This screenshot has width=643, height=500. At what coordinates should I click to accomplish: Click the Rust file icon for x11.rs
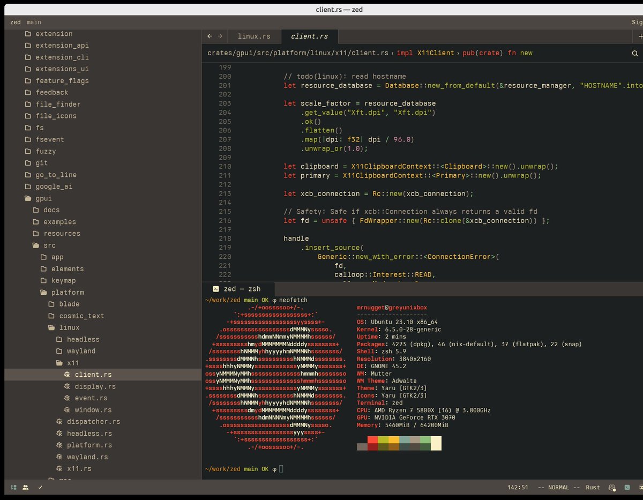[59, 469]
